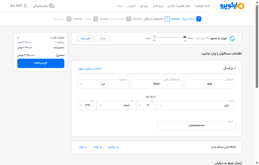Click the نام خانوادگی لاتین last name field
The height and width of the screenshot is (165, 259).
tap(156, 84)
